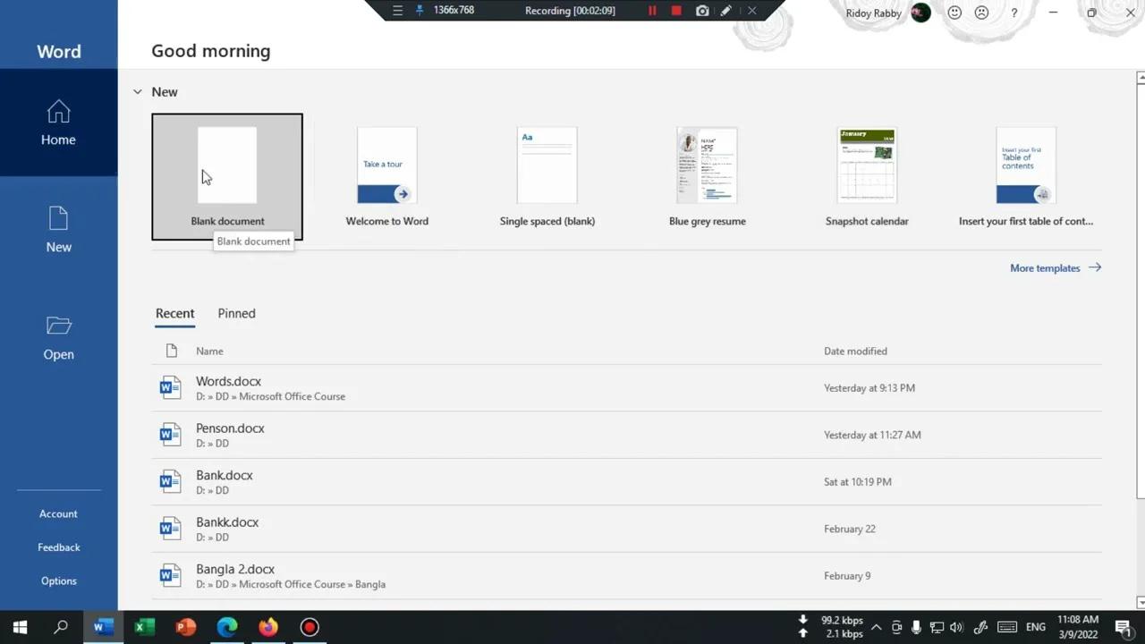Click the taskbar volume speaker icon

(x=956, y=627)
